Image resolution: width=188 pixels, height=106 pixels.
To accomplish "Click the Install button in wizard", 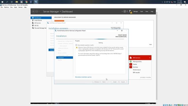I will 115,82.
